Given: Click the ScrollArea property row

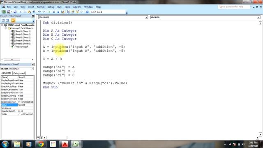Looking at the screenshot, I should pos(17,108).
